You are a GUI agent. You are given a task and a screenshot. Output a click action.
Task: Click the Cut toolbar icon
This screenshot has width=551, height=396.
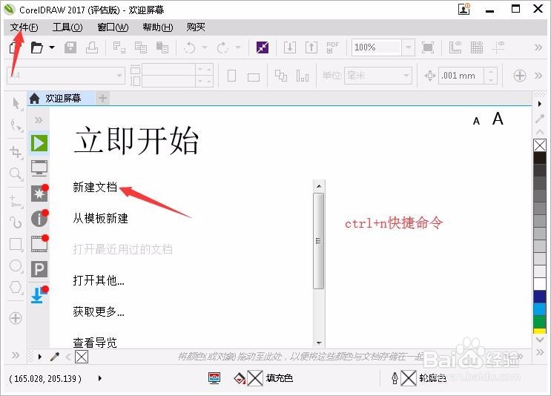click(119, 47)
